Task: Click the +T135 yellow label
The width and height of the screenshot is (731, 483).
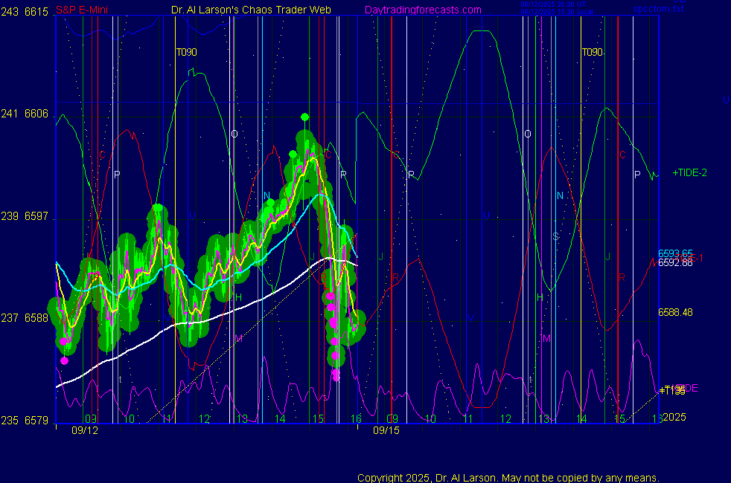Action: coord(671,391)
